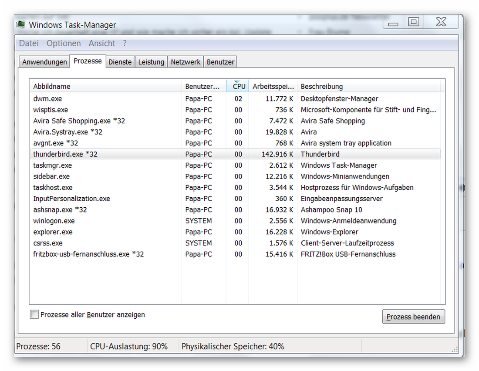479x371 pixels.
Task: Click 'CPU-Auslastung: 90%' status entry
Action: click(128, 346)
